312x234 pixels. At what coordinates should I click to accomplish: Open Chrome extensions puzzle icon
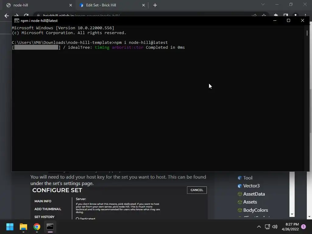(276, 16)
